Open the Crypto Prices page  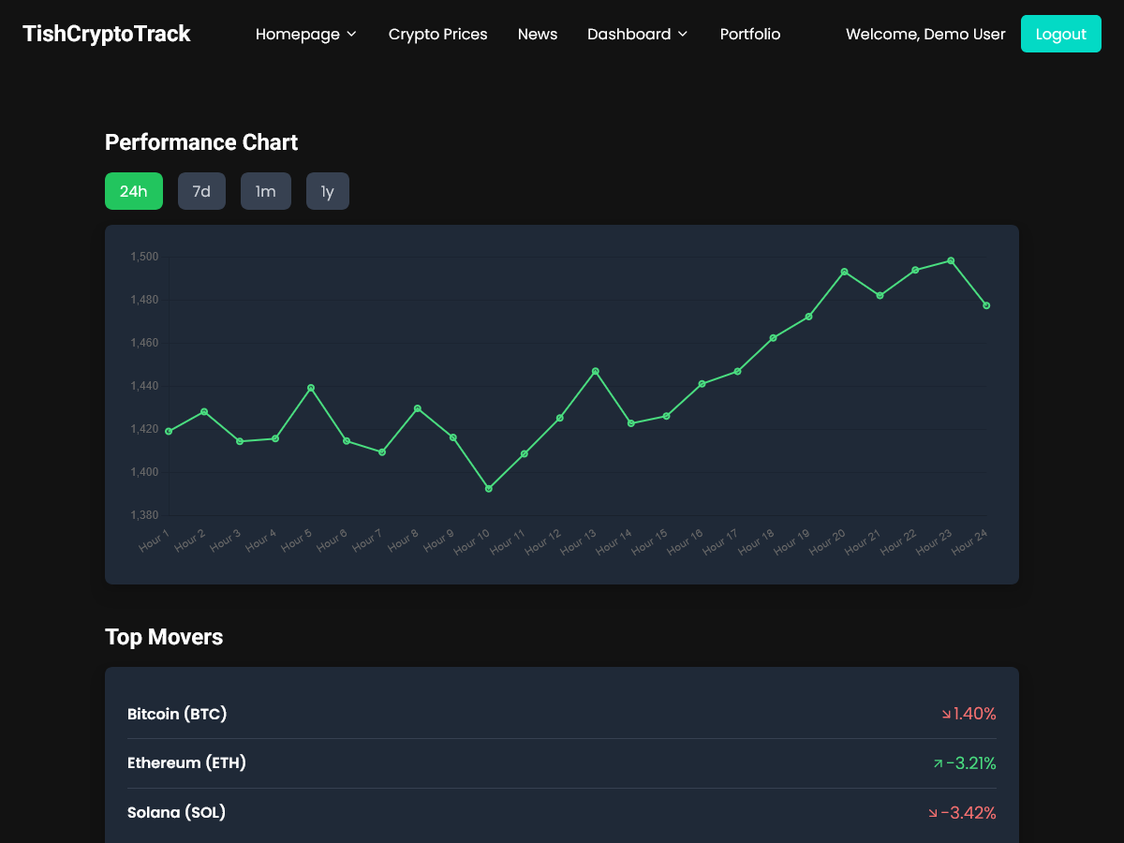click(437, 34)
